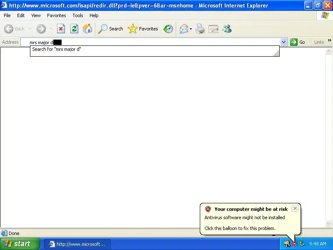Click the green Go button

point(298,42)
